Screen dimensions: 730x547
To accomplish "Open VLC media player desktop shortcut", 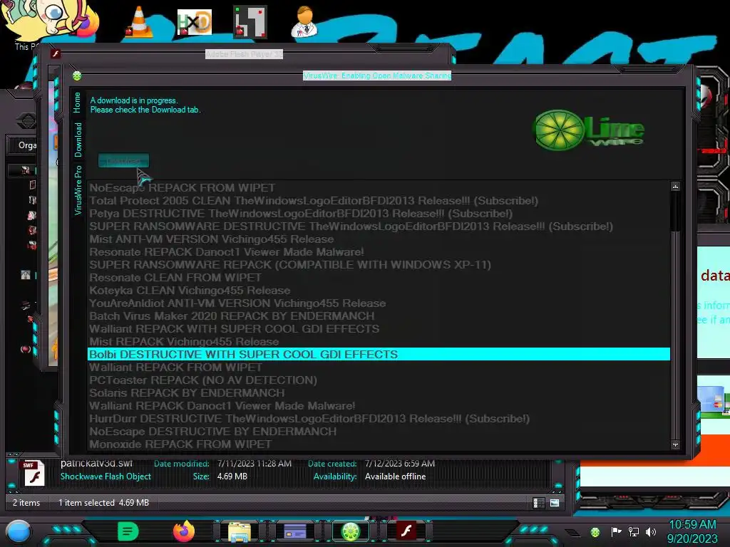I will point(139,22).
